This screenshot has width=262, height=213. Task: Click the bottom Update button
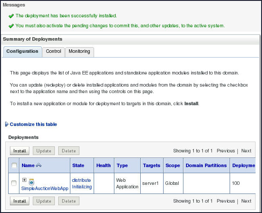click(x=44, y=201)
